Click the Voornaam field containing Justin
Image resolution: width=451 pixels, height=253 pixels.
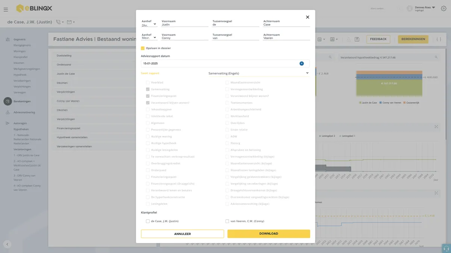185,25
